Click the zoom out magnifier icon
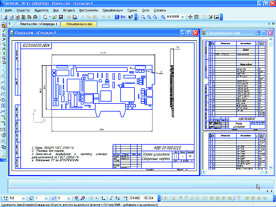This screenshot has height=207, width=276. [x=155, y=17]
